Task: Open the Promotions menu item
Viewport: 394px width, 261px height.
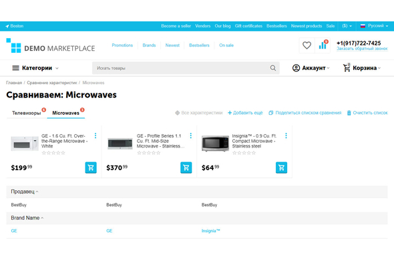Action: 122,45
